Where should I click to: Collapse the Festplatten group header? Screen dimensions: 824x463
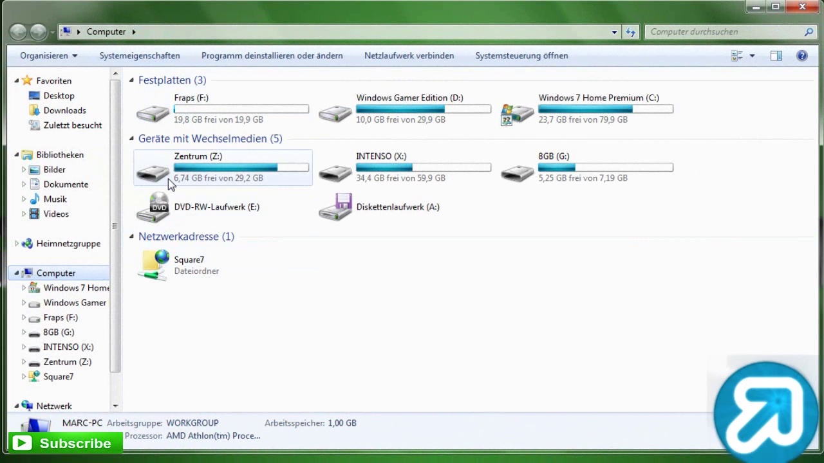coord(132,80)
